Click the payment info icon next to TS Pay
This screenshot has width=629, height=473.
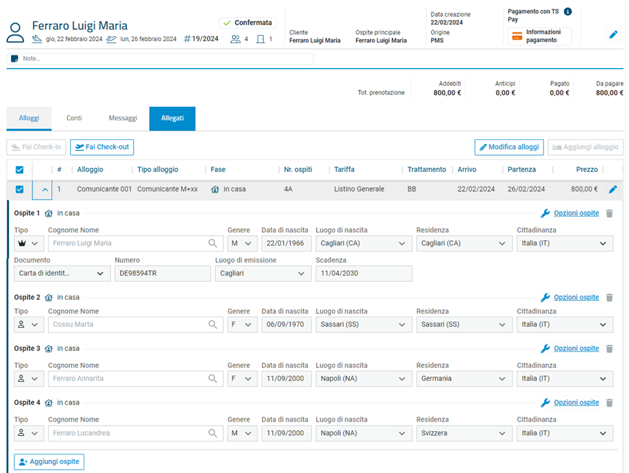tap(567, 11)
